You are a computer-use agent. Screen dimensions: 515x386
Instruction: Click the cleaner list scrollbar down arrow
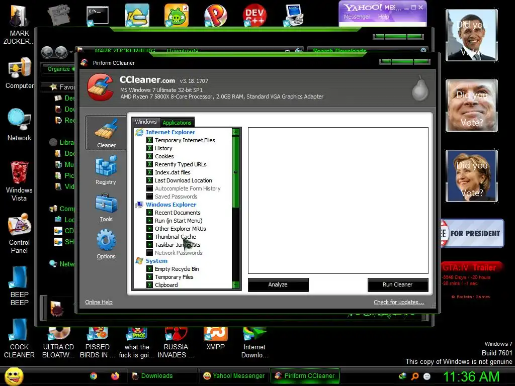point(235,285)
